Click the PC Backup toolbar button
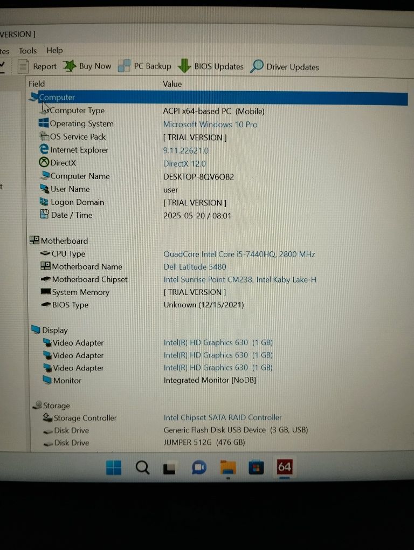414x550 pixels. tap(144, 66)
